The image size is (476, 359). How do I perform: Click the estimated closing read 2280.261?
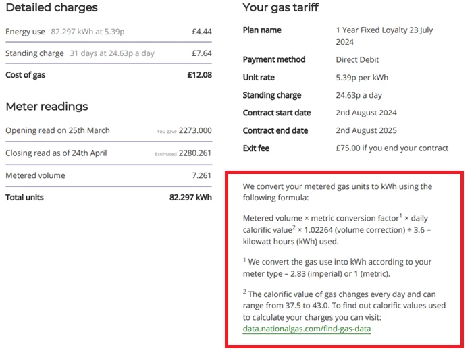point(194,153)
